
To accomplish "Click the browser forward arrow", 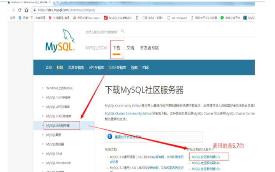I will (13, 10).
